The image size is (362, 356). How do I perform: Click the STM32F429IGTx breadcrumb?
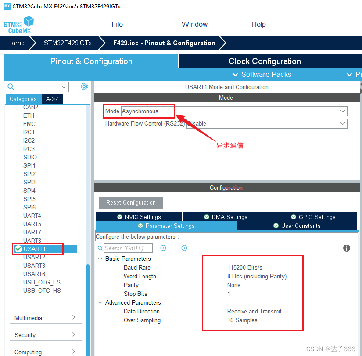click(x=68, y=43)
